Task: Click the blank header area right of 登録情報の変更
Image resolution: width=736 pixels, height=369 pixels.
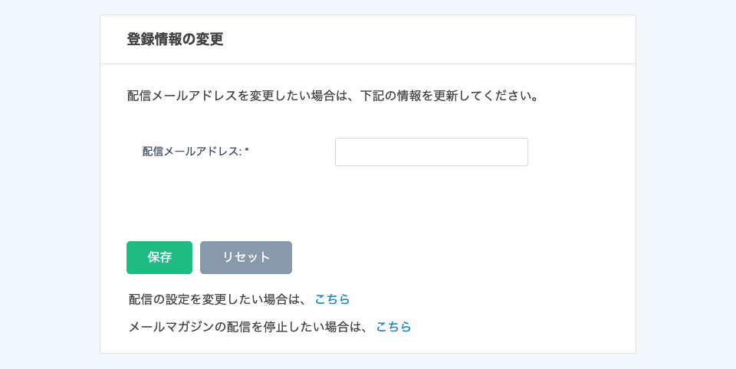Action: point(429,40)
